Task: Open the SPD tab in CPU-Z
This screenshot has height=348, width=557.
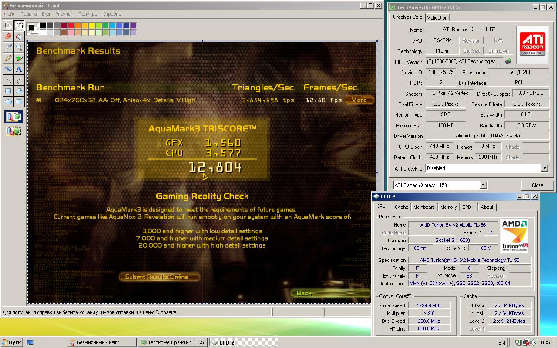Action: pyautogui.click(x=466, y=207)
